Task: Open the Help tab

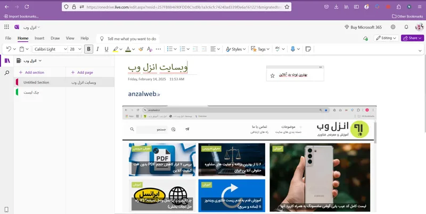Action: tap(85, 38)
